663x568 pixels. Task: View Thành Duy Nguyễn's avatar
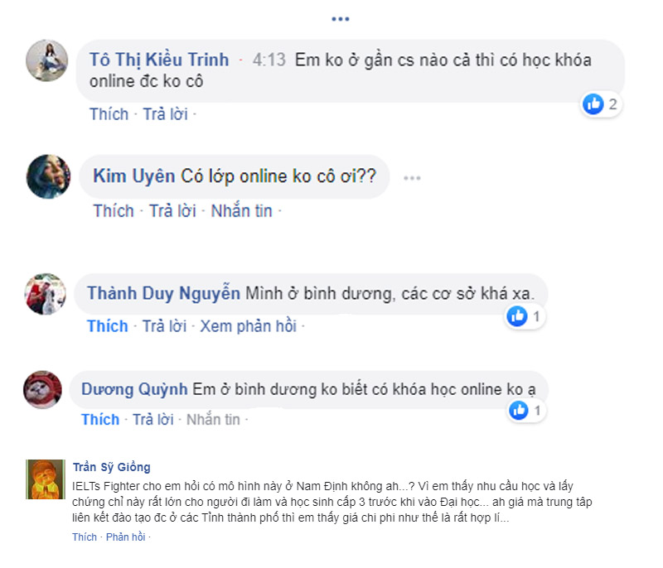[x=46, y=294]
